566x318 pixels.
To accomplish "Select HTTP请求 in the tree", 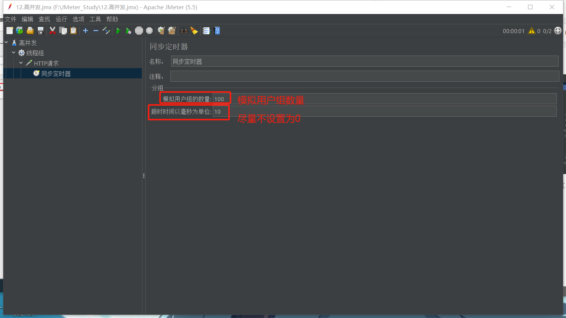I will [x=46, y=63].
